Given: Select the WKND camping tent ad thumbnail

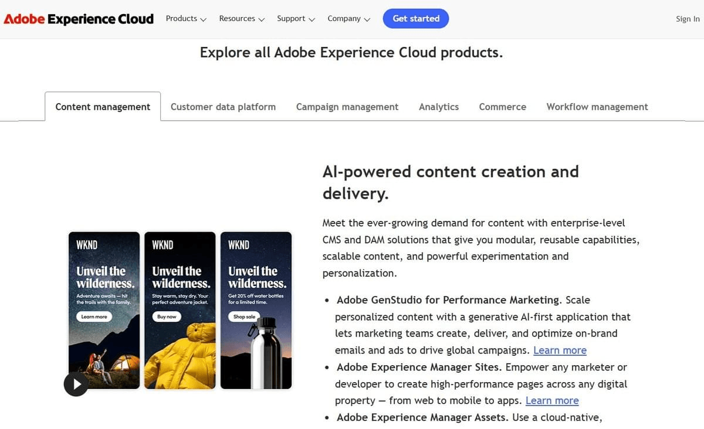Looking at the screenshot, I should pyautogui.click(x=104, y=311).
